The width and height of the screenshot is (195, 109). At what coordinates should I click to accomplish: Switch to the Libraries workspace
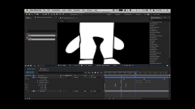click(138, 15)
